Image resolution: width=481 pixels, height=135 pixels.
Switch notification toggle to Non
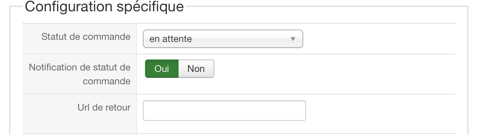coord(196,69)
